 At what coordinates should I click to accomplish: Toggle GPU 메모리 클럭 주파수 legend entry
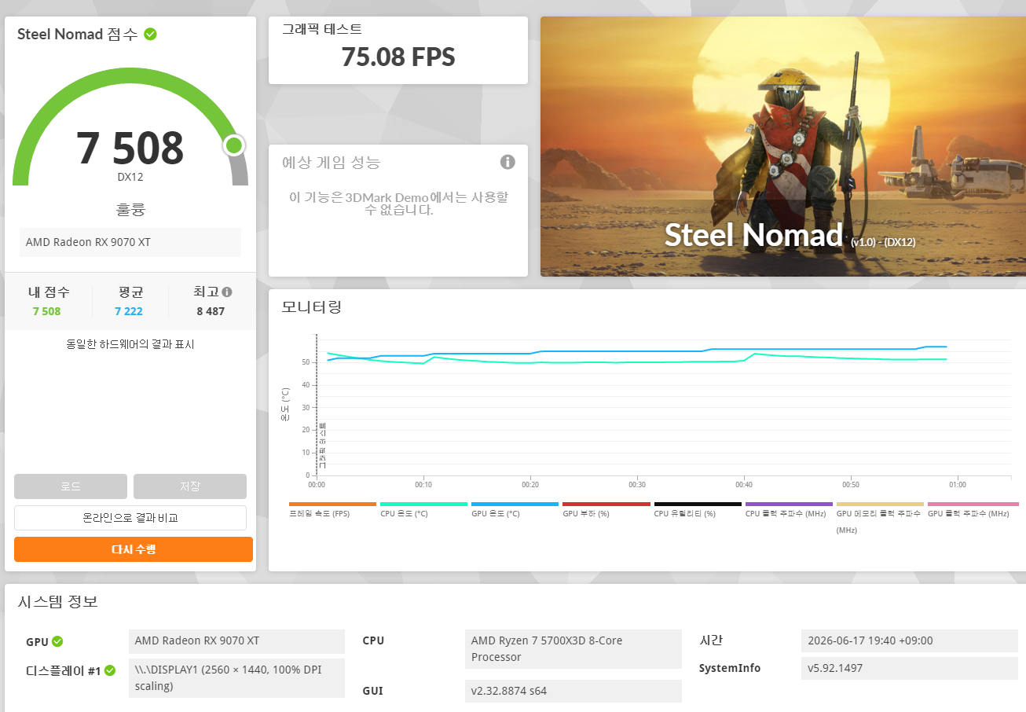pyautogui.click(x=880, y=518)
